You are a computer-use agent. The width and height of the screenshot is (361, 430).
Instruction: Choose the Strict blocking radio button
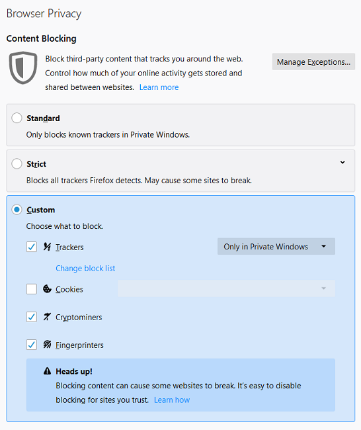[x=17, y=163]
